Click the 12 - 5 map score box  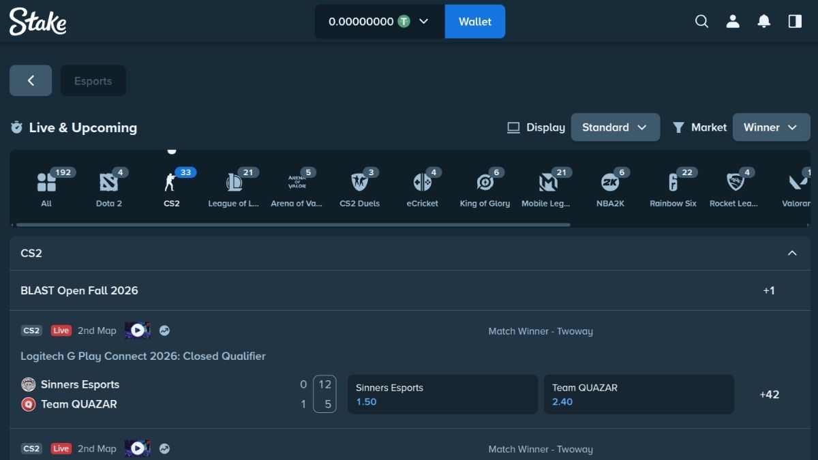[x=325, y=395]
